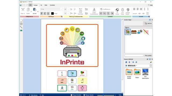This screenshot has width=172, height=96.
Task: Open Endre Symbolteksten tool
Action: pyautogui.click(x=94, y=11)
